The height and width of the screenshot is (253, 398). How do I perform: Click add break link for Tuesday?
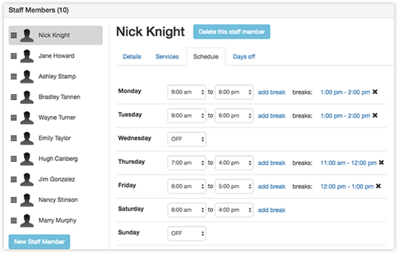272,116
